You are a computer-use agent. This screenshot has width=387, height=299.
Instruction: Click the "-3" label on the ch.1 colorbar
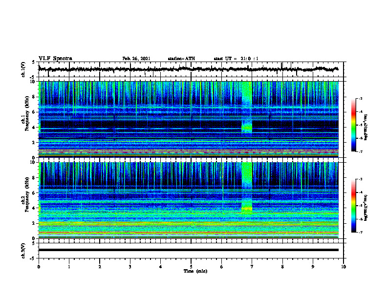(x=360, y=98)
